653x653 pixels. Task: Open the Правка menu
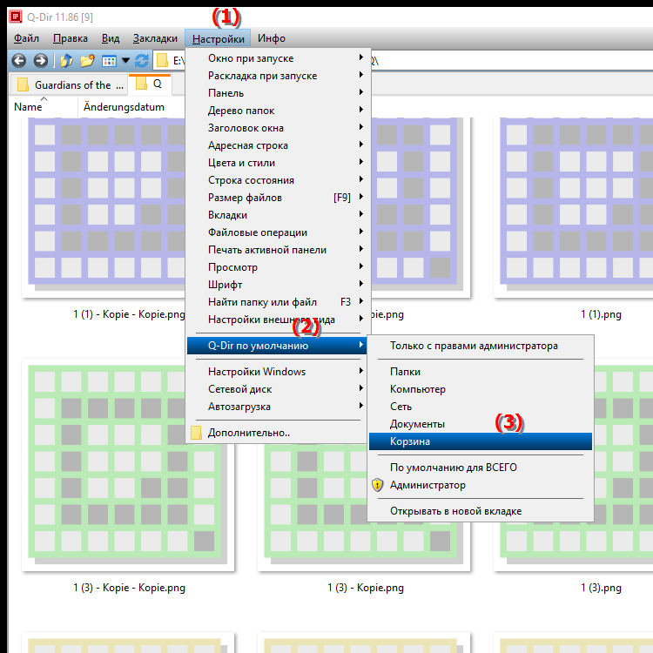(x=70, y=38)
